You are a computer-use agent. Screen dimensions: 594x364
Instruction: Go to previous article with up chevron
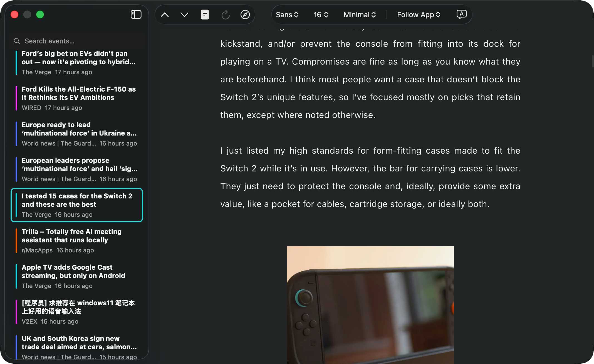click(x=165, y=15)
